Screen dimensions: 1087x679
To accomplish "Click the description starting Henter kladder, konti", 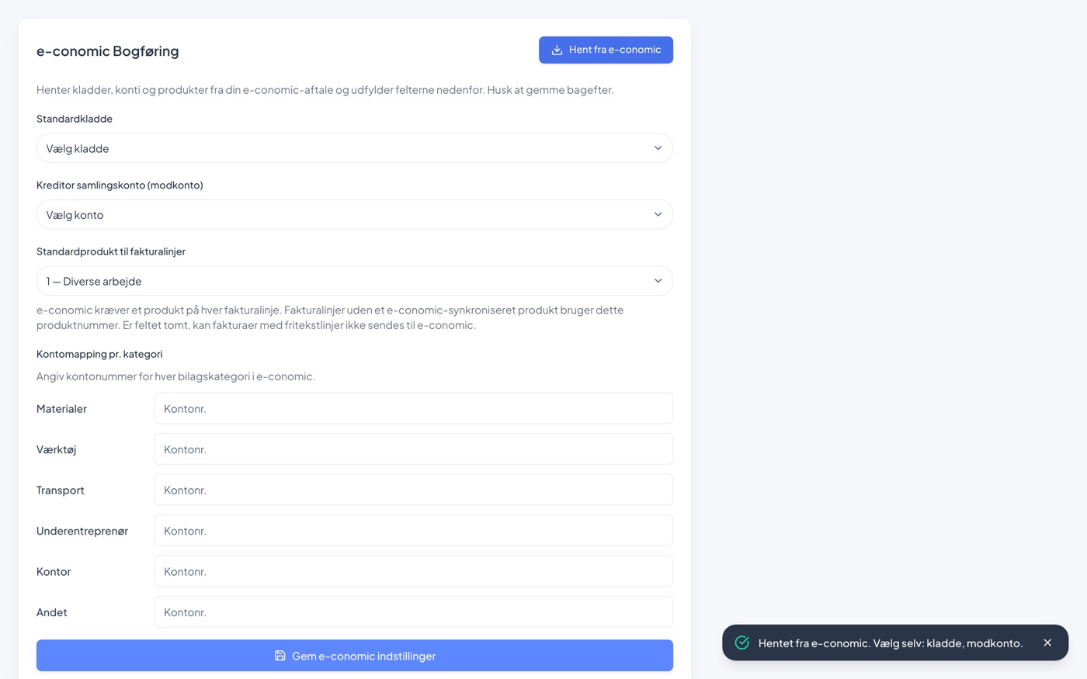I will point(325,90).
